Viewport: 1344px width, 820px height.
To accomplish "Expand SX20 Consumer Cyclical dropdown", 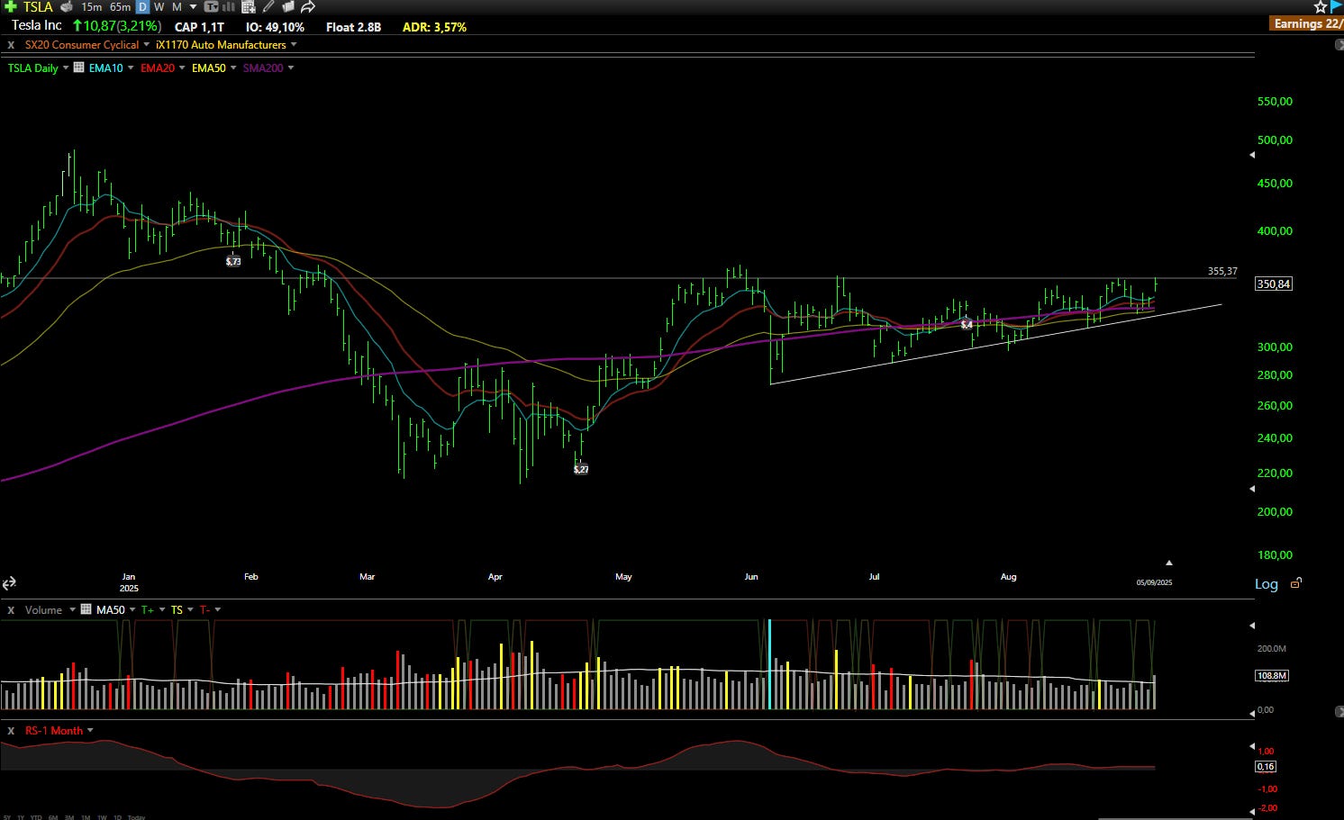I will click(x=147, y=45).
